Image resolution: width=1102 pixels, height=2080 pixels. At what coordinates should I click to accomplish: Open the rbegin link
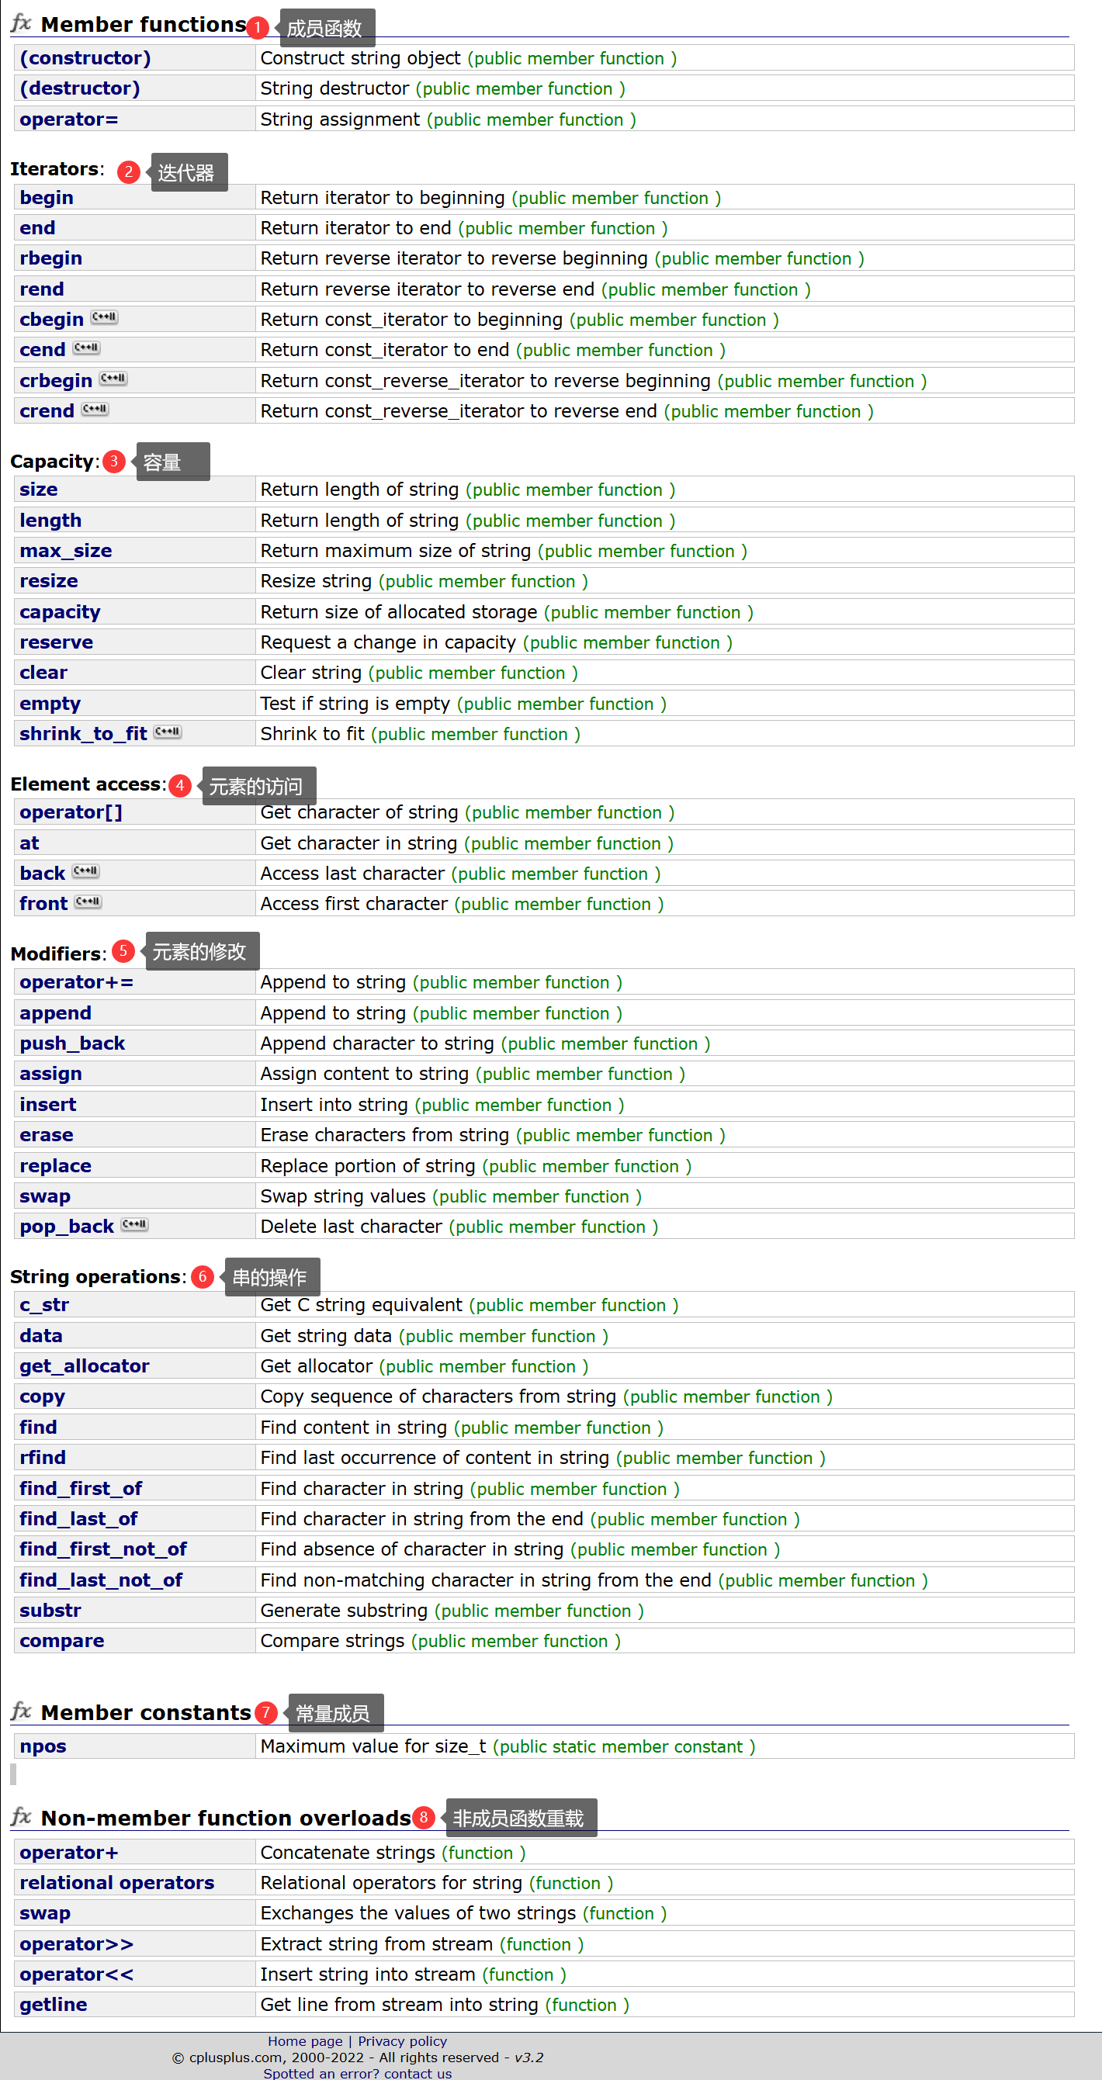point(51,258)
